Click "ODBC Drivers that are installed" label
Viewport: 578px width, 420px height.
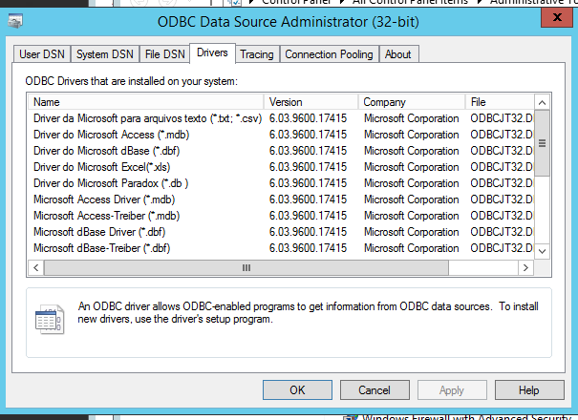(x=131, y=81)
